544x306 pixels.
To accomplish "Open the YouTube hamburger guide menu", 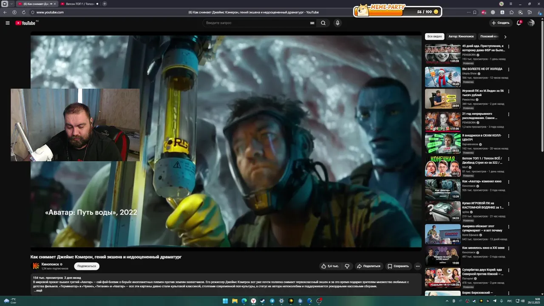I will [7, 23].
